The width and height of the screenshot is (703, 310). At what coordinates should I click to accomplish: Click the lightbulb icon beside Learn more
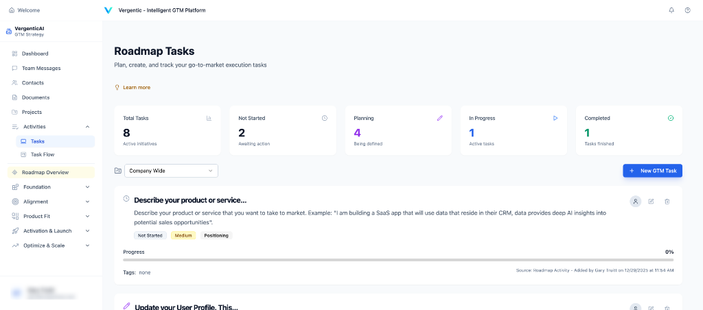pos(117,87)
